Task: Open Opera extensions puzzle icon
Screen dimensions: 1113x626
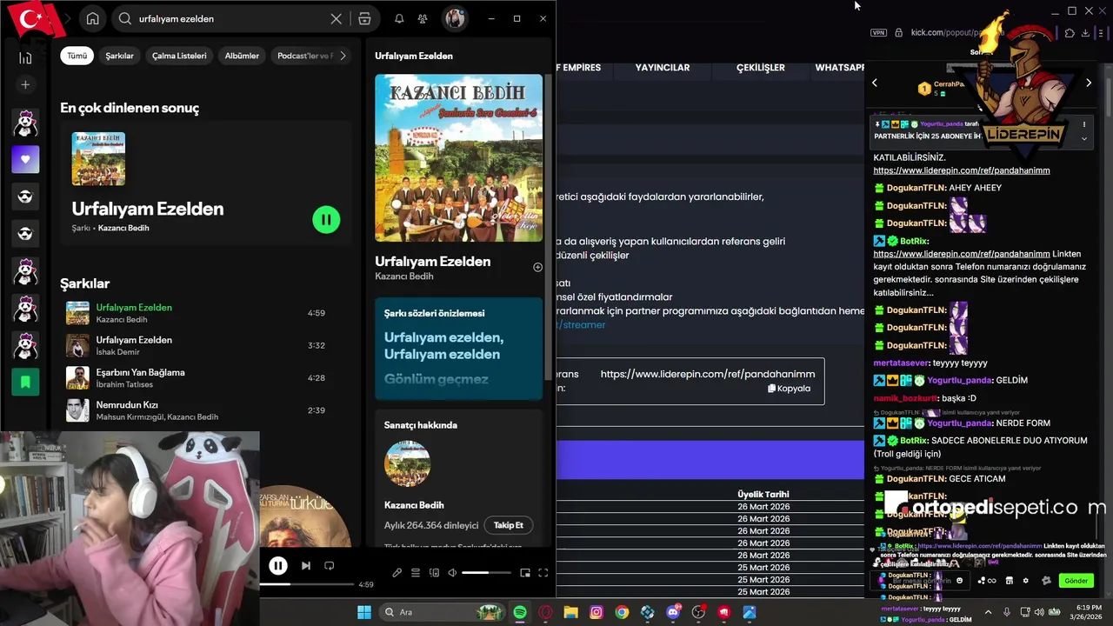Action: tap(1070, 33)
